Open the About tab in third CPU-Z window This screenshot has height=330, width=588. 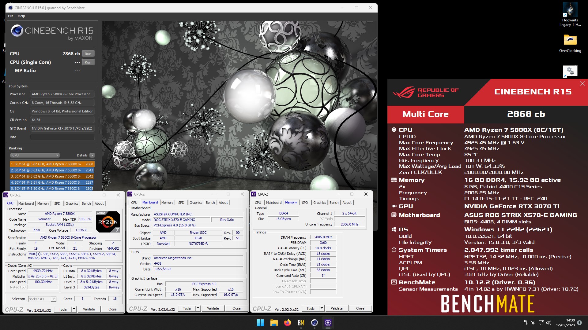pyautogui.click(x=347, y=203)
